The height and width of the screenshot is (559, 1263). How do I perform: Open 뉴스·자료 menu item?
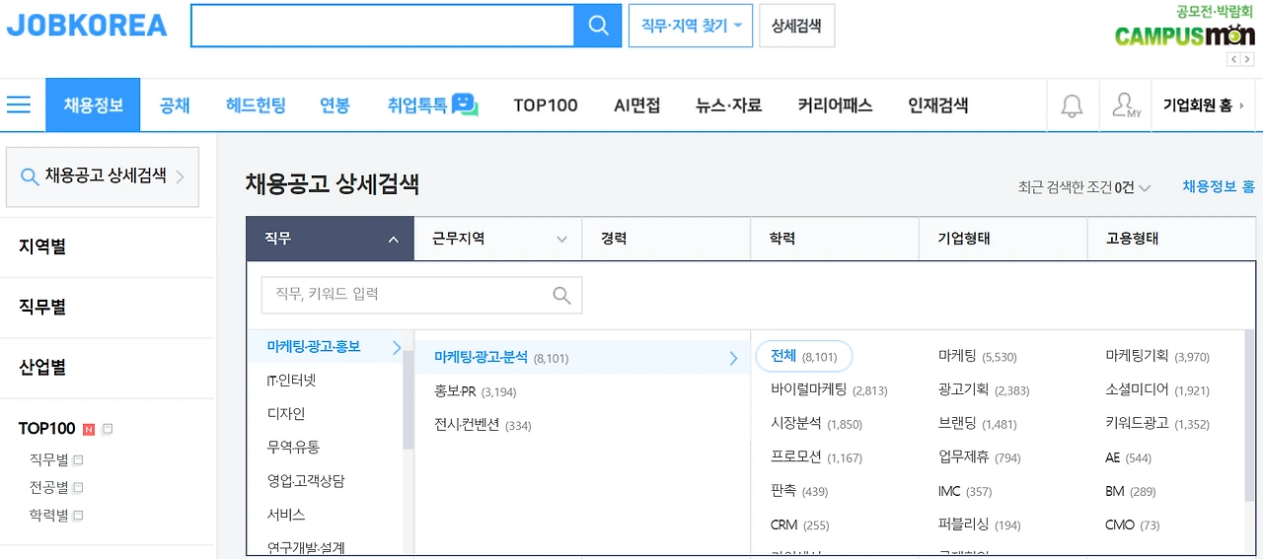(x=728, y=105)
